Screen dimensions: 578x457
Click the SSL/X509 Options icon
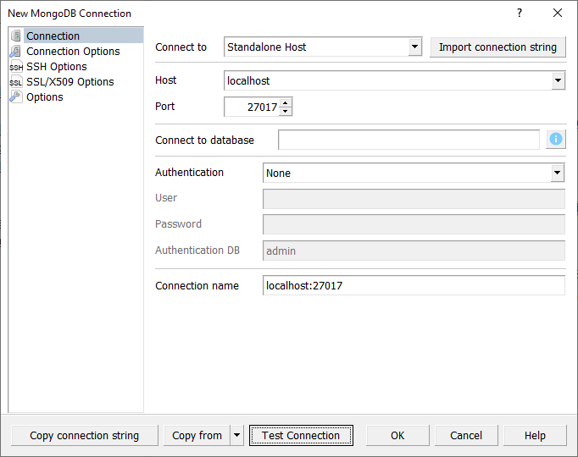pyautogui.click(x=16, y=82)
